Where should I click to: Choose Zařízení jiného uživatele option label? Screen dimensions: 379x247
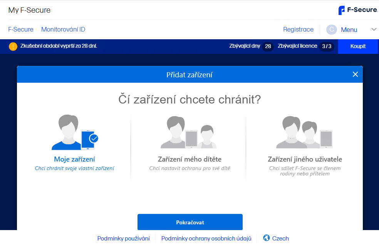[x=305, y=159]
